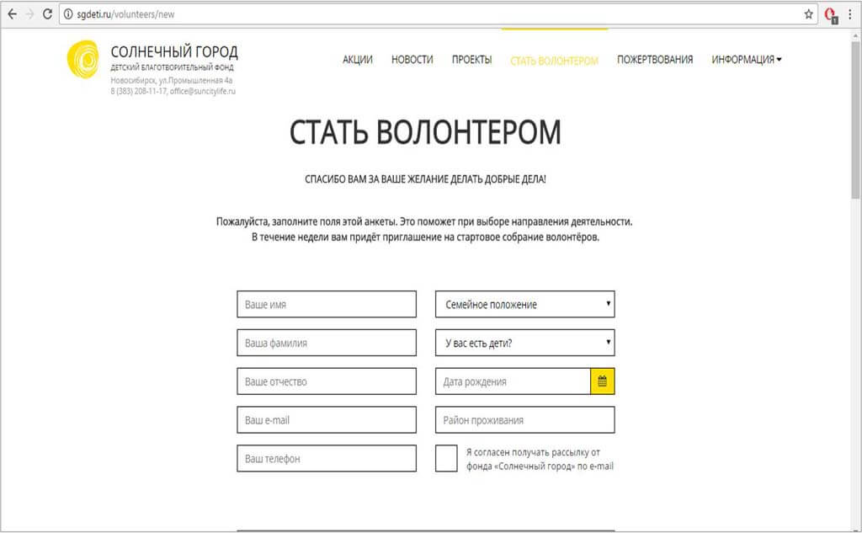
Task: Expand the Семейное положение dropdown
Action: [x=524, y=304]
